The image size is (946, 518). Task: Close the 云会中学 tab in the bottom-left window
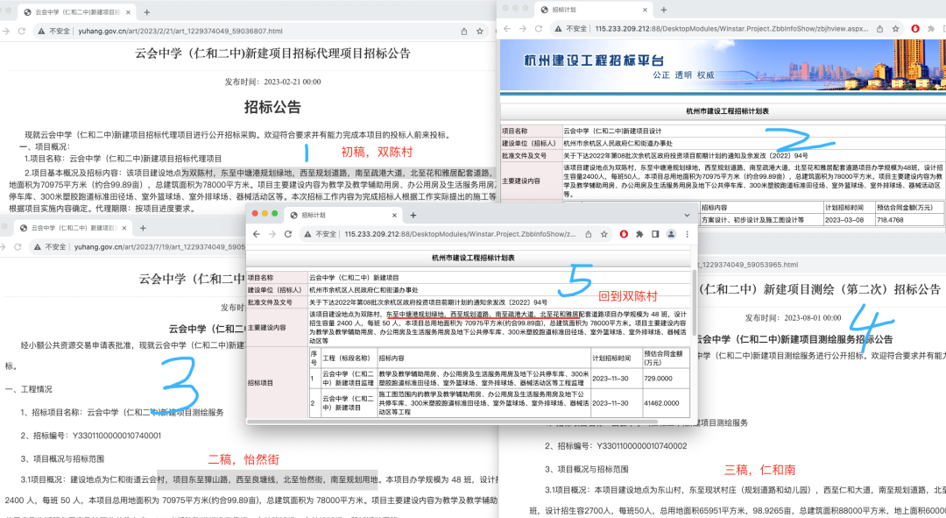coord(124,228)
